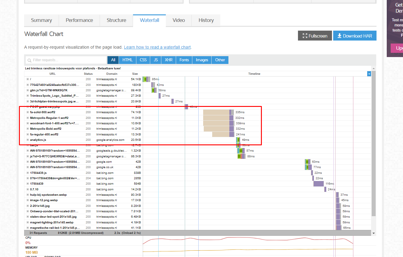This screenshot has height=257, width=403.
Task: Click the google.co.uk domain cell
Action: point(105,167)
